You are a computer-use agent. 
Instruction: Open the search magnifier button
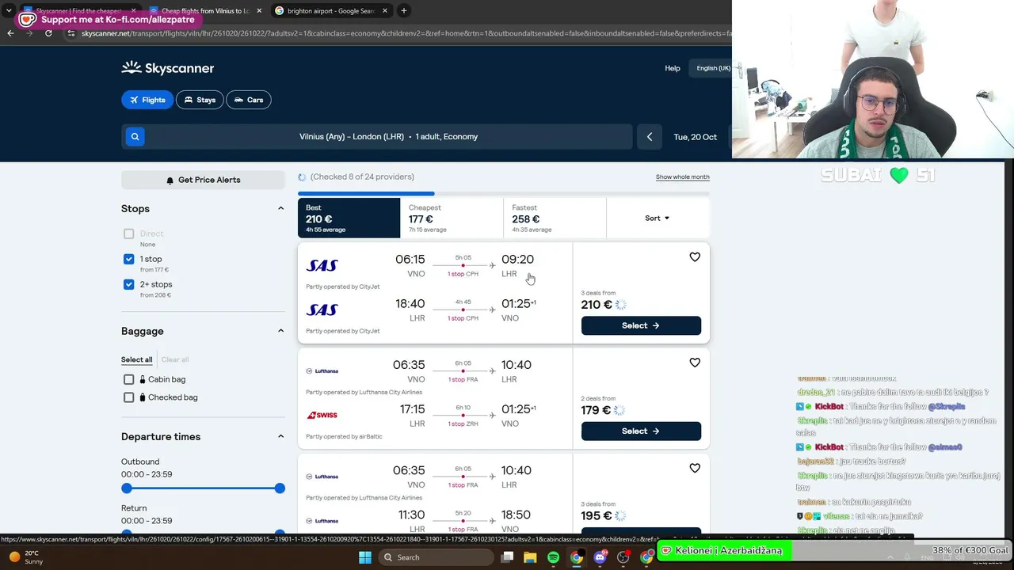pos(135,137)
